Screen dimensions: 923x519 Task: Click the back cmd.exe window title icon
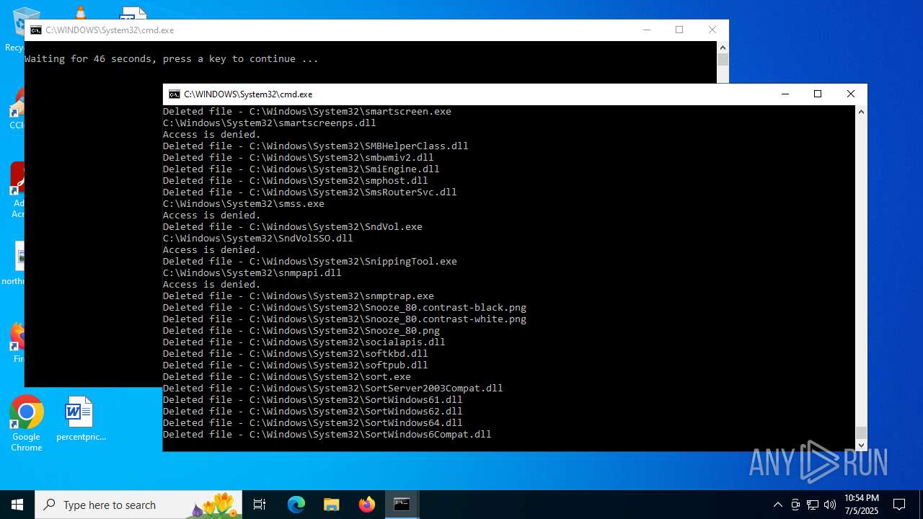(35, 30)
